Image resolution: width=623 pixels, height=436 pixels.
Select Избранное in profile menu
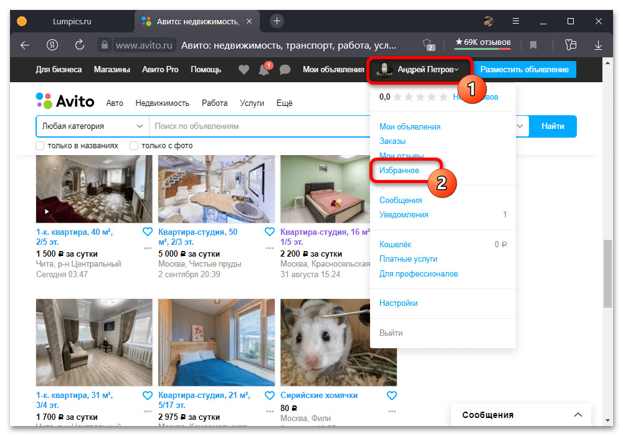[x=399, y=170]
